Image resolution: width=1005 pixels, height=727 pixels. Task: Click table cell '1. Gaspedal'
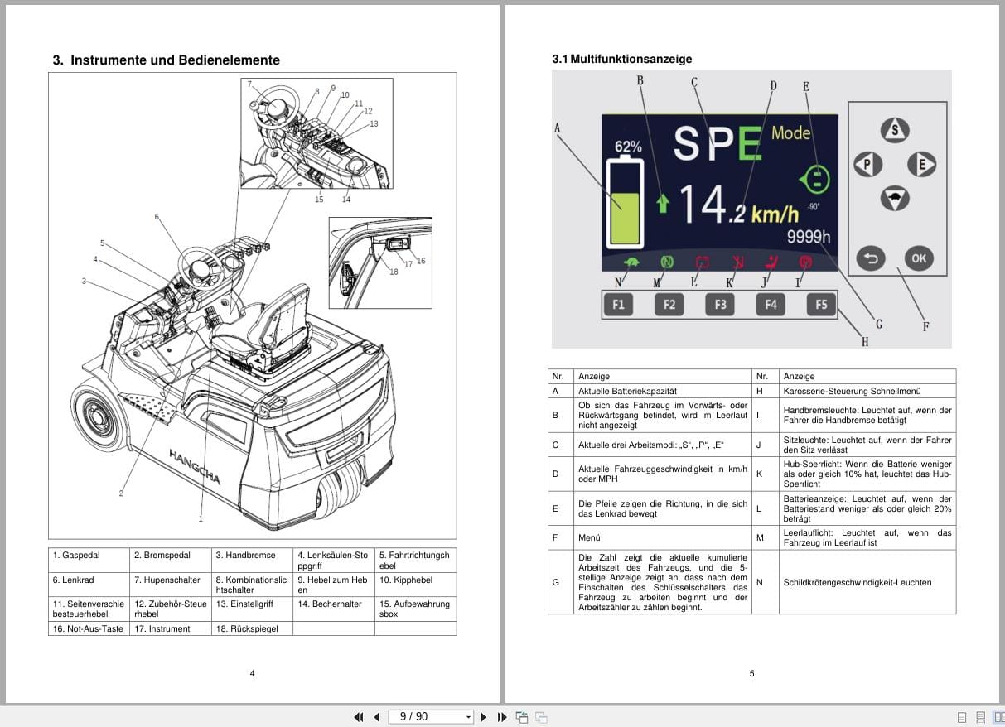click(89, 561)
